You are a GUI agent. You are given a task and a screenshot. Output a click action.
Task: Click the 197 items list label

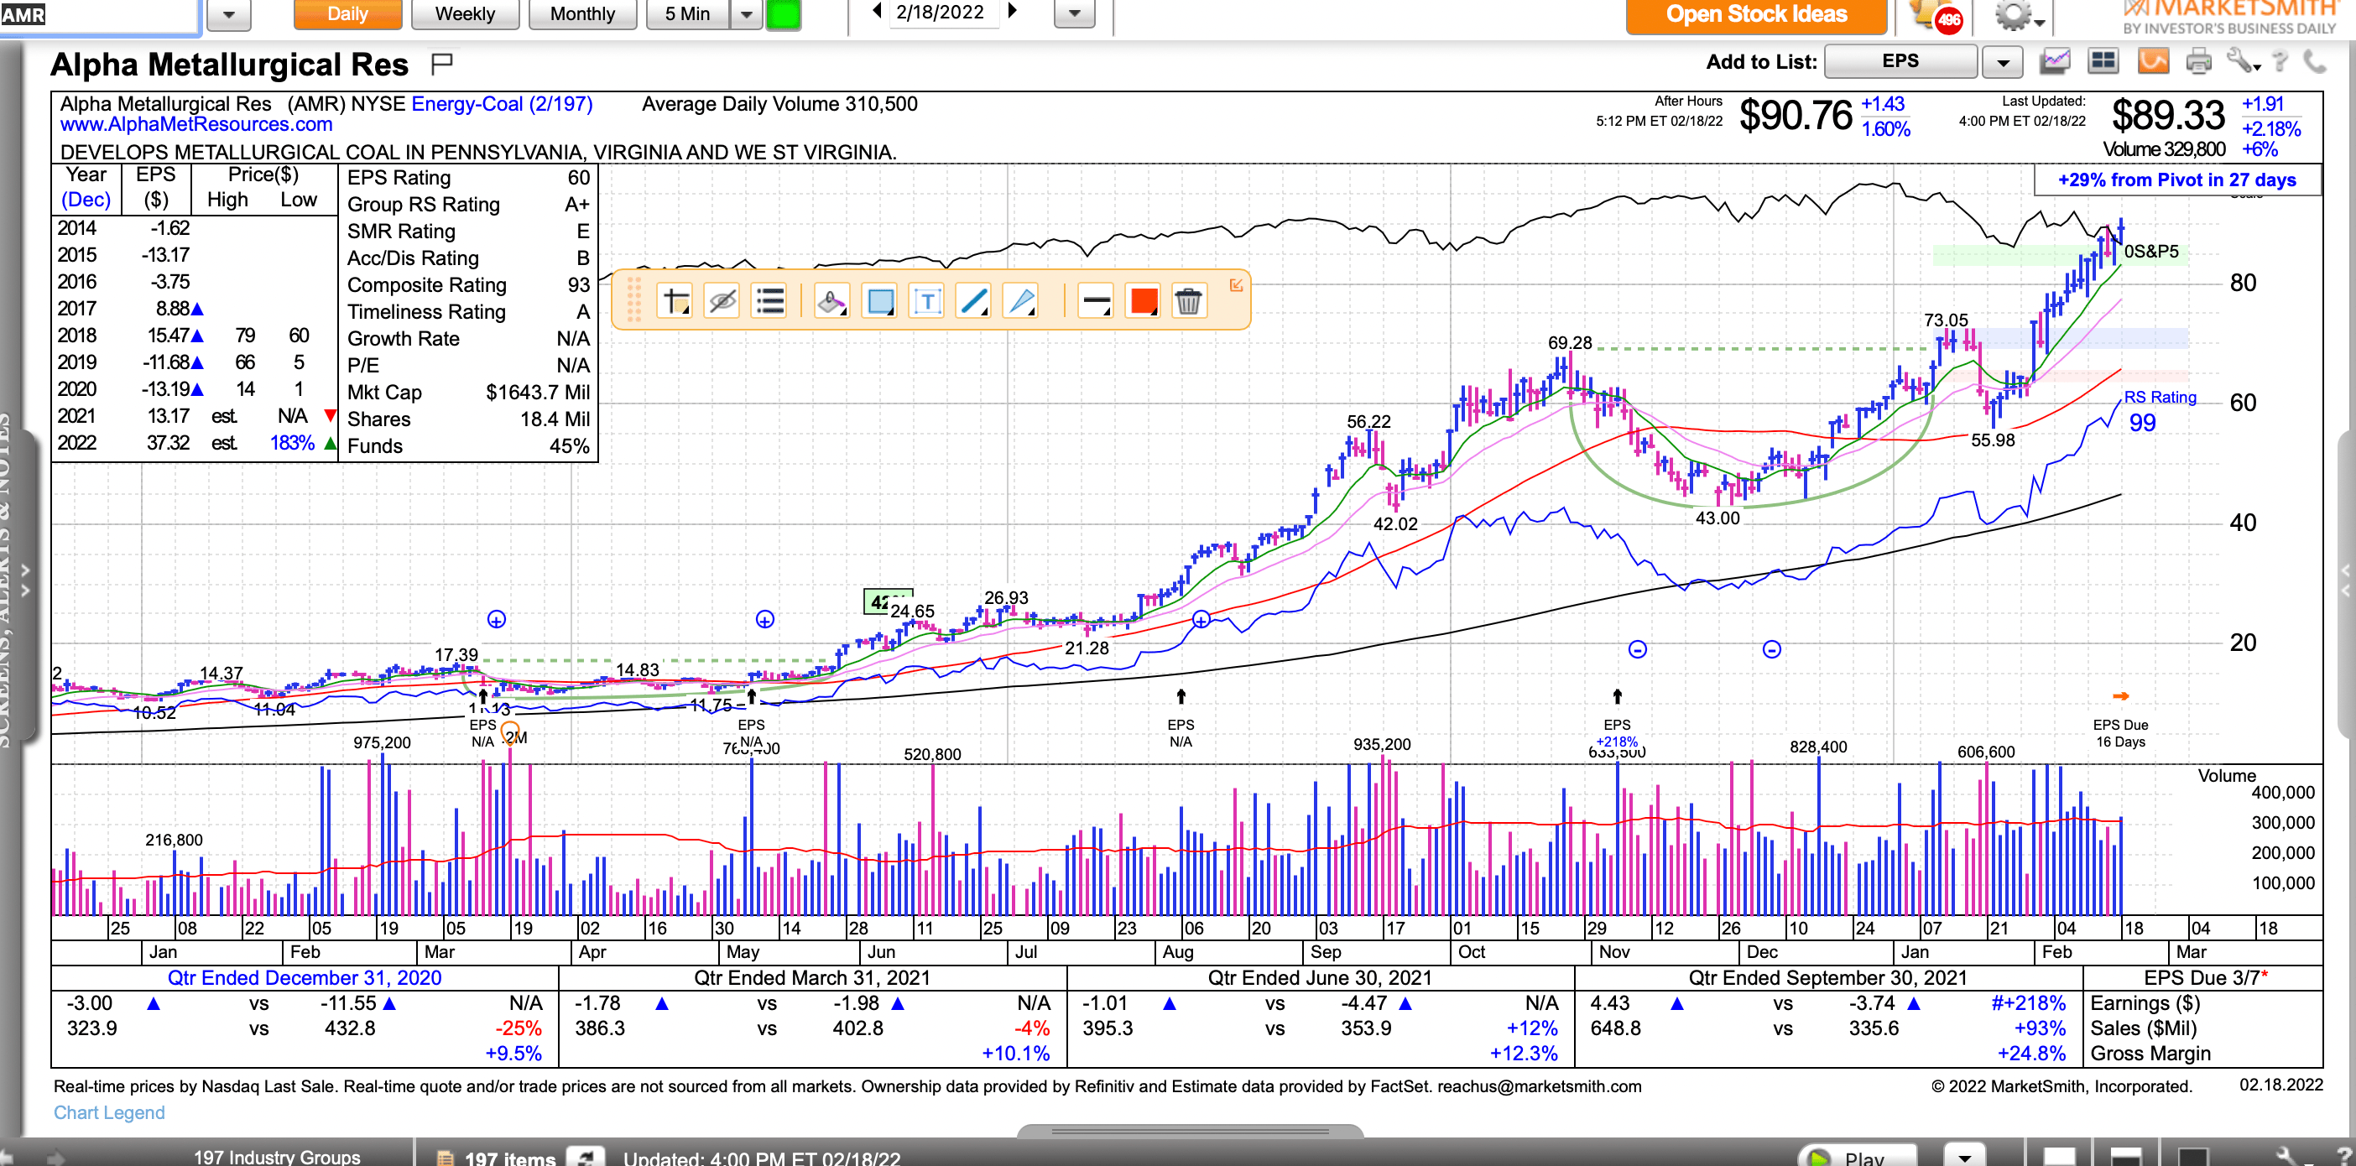510,1158
